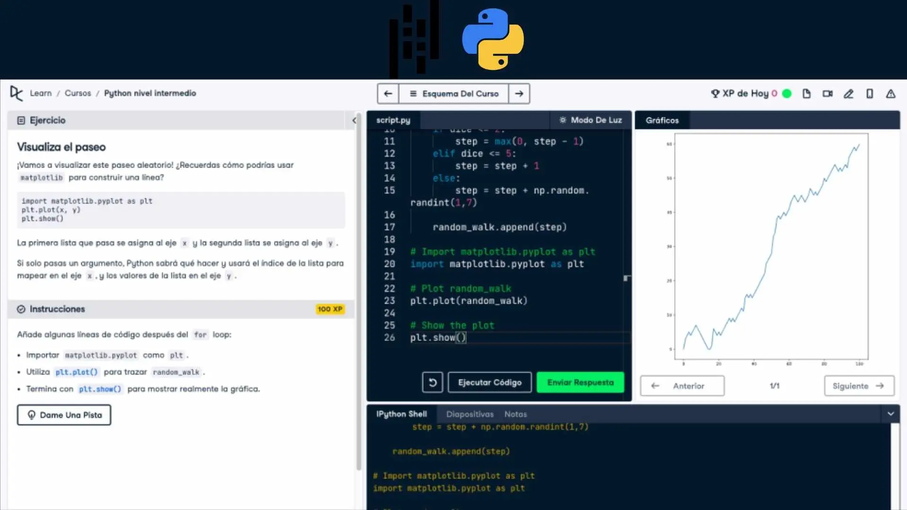Viewport: 907px width, 510px height.
Task: Click the Dame Una Pista button
Action: (63, 415)
